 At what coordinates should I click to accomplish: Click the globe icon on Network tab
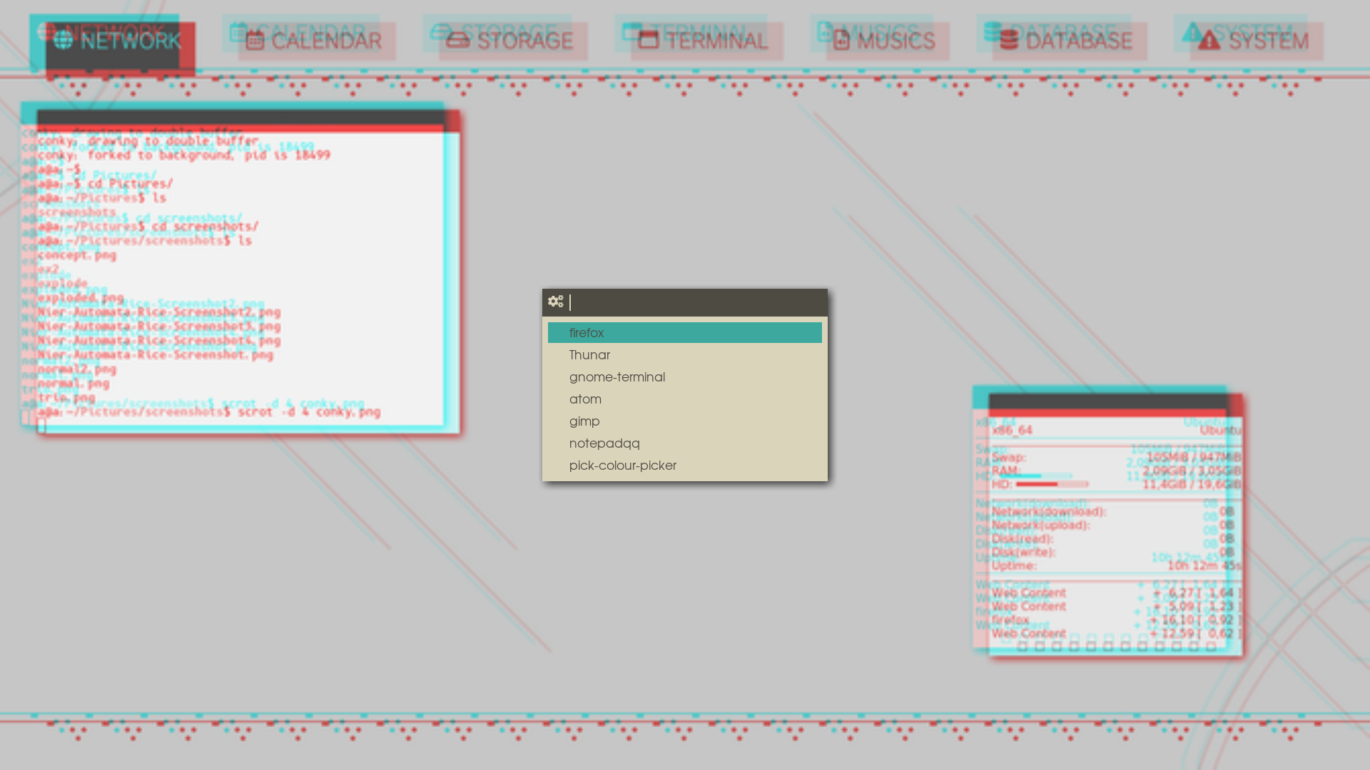64,41
